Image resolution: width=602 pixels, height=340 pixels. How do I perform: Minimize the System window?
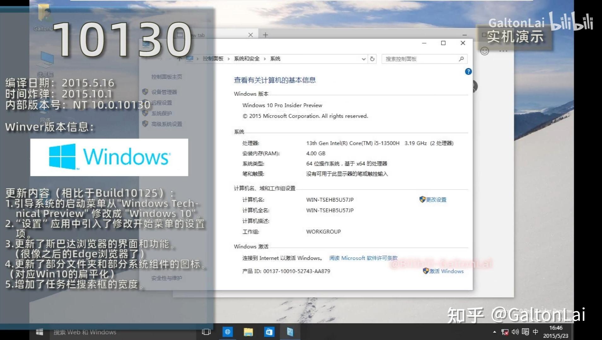pyautogui.click(x=424, y=43)
